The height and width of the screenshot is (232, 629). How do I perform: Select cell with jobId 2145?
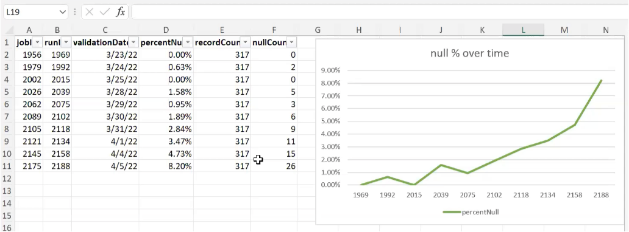[29, 154]
